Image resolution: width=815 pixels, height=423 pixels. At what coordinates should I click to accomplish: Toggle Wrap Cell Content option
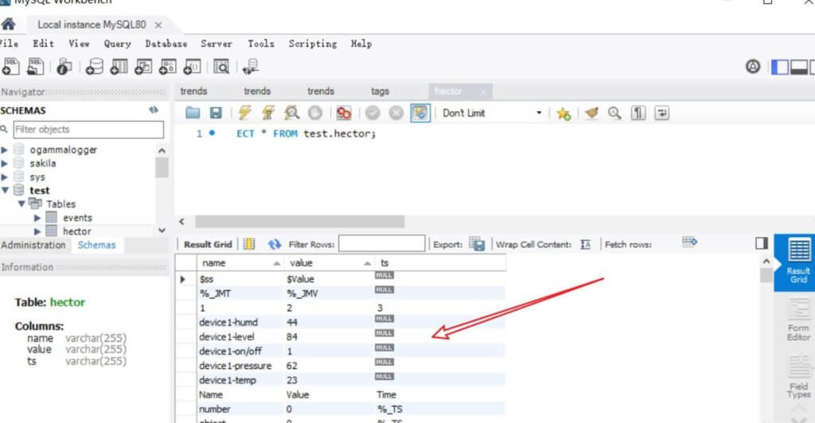coord(586,244)
